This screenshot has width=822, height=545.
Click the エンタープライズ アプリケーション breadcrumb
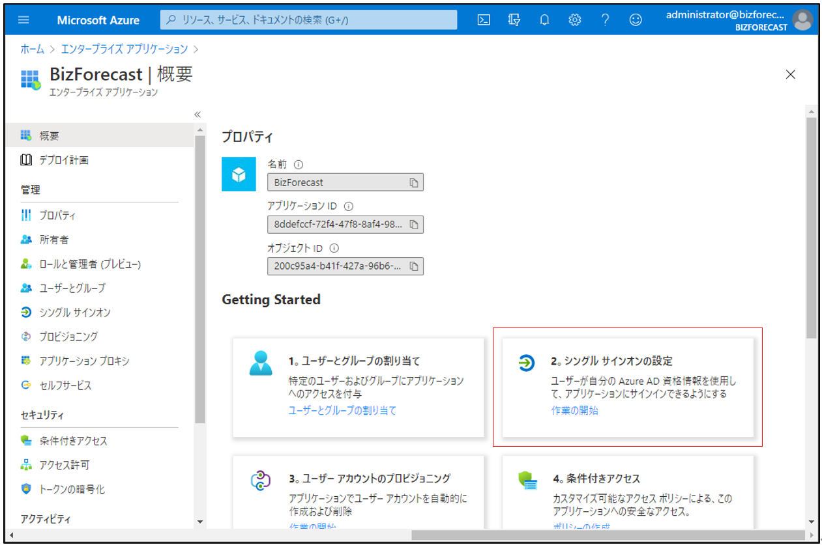(x=124, y=49)
